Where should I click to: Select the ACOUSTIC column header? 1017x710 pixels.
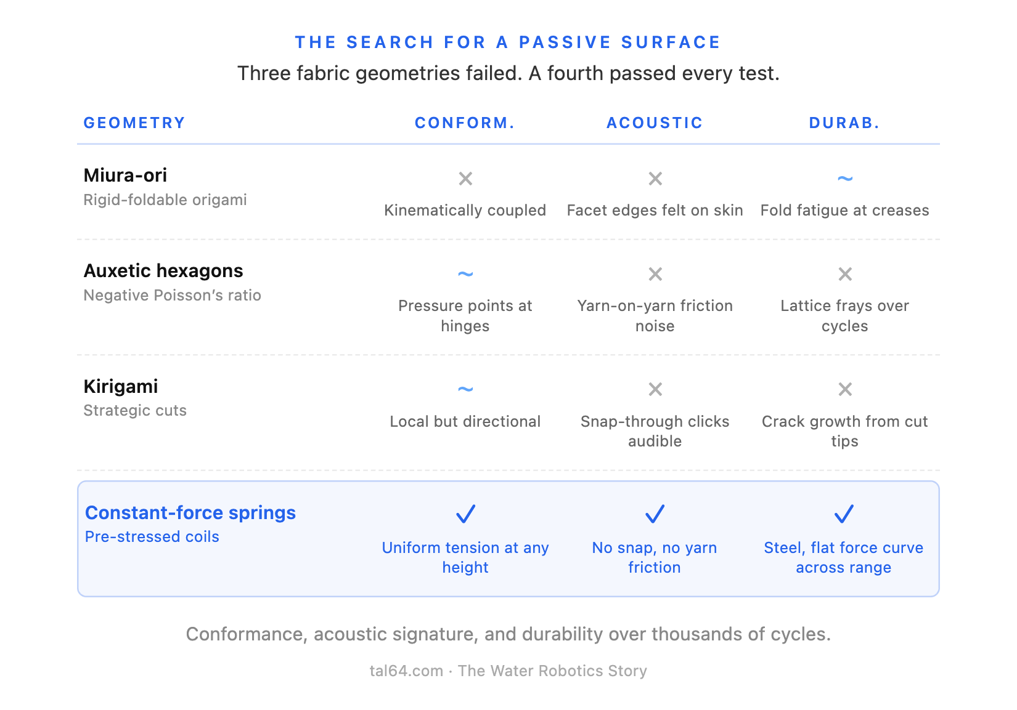pyautogui.click(x=655, y=123)
